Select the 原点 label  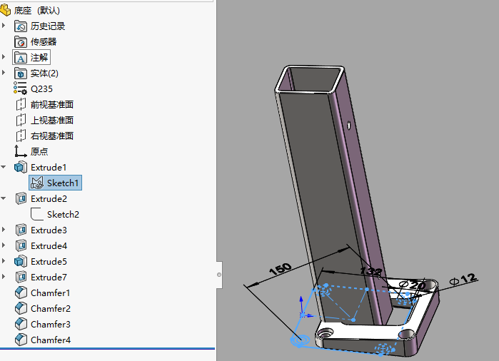39,151
